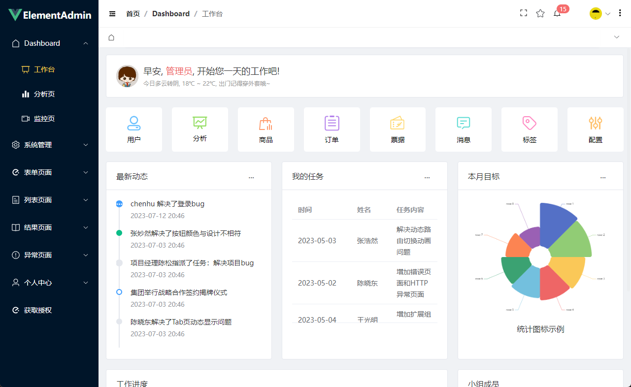Expand the 个人中心 sidebar menu
The image size is (631, 387).
[49, 283]
